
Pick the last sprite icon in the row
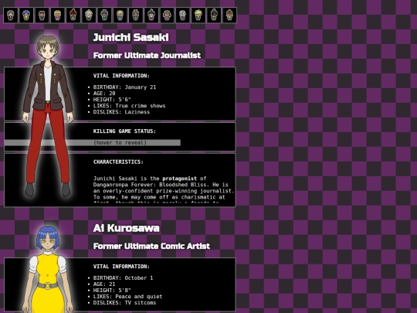(229, 15)
